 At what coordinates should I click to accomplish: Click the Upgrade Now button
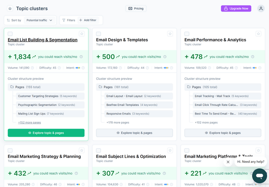coord(236,8)
